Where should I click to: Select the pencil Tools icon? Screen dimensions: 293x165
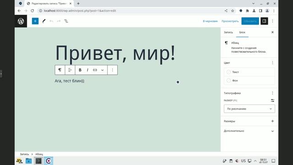(x=44, y=21)
